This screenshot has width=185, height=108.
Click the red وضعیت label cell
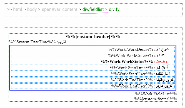point(164,62)
